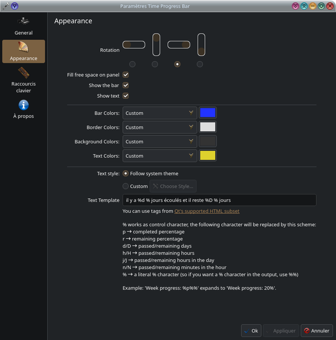
Task: Open the Text Colors dropdown
Action: click(160, 156)
